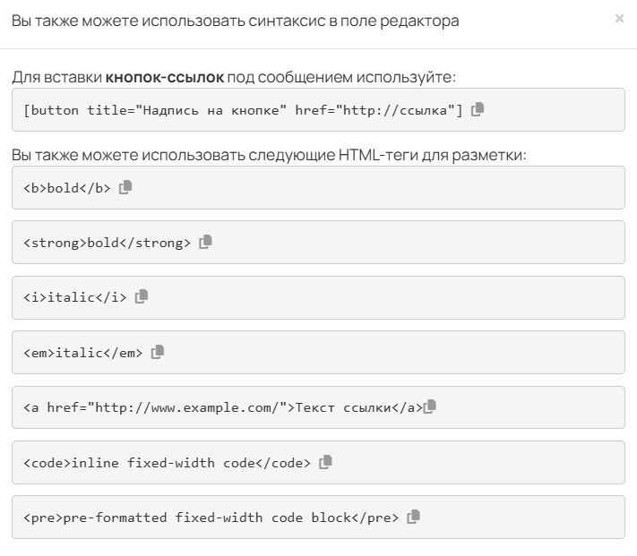The image size is (637, 556).
Task: Click the <i>italic</i> code text
Action: [75, 297]
